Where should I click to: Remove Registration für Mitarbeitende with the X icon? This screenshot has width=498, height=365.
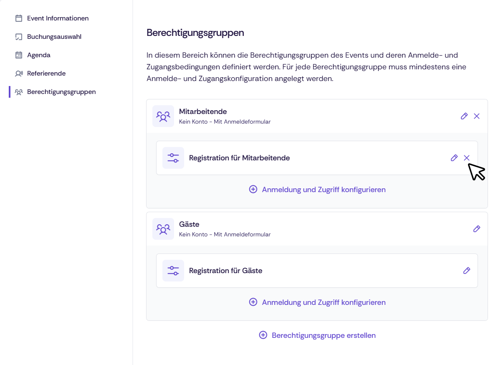click(x=467, y=158)
